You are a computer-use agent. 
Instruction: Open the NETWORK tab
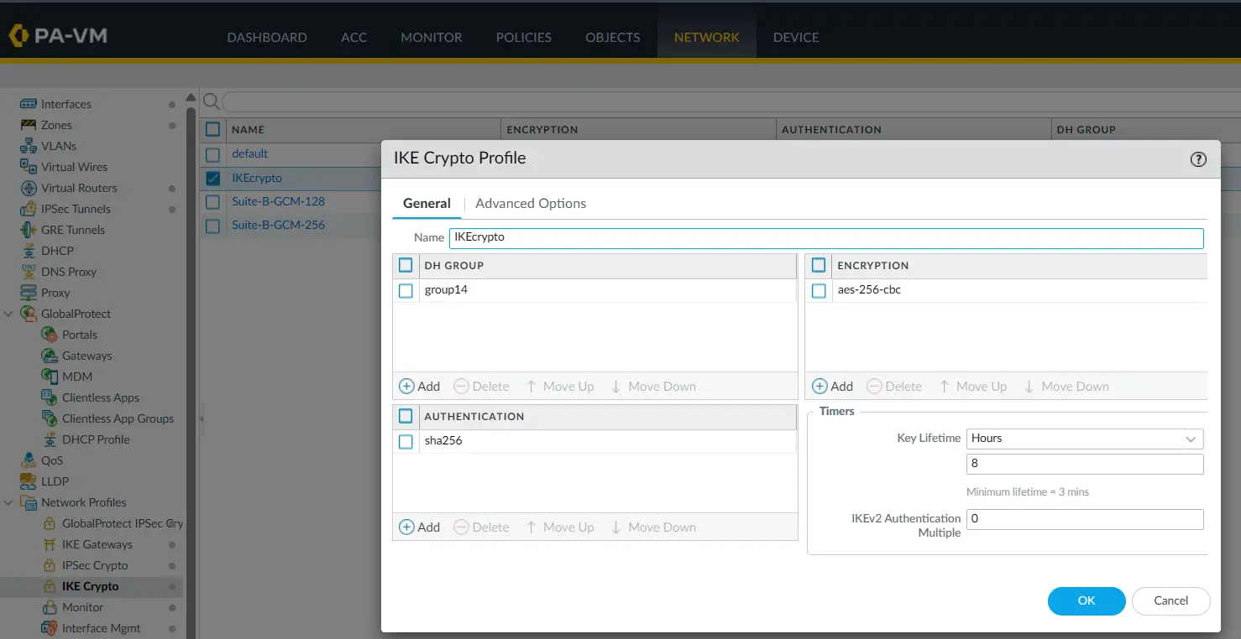[x=707, y=38]
